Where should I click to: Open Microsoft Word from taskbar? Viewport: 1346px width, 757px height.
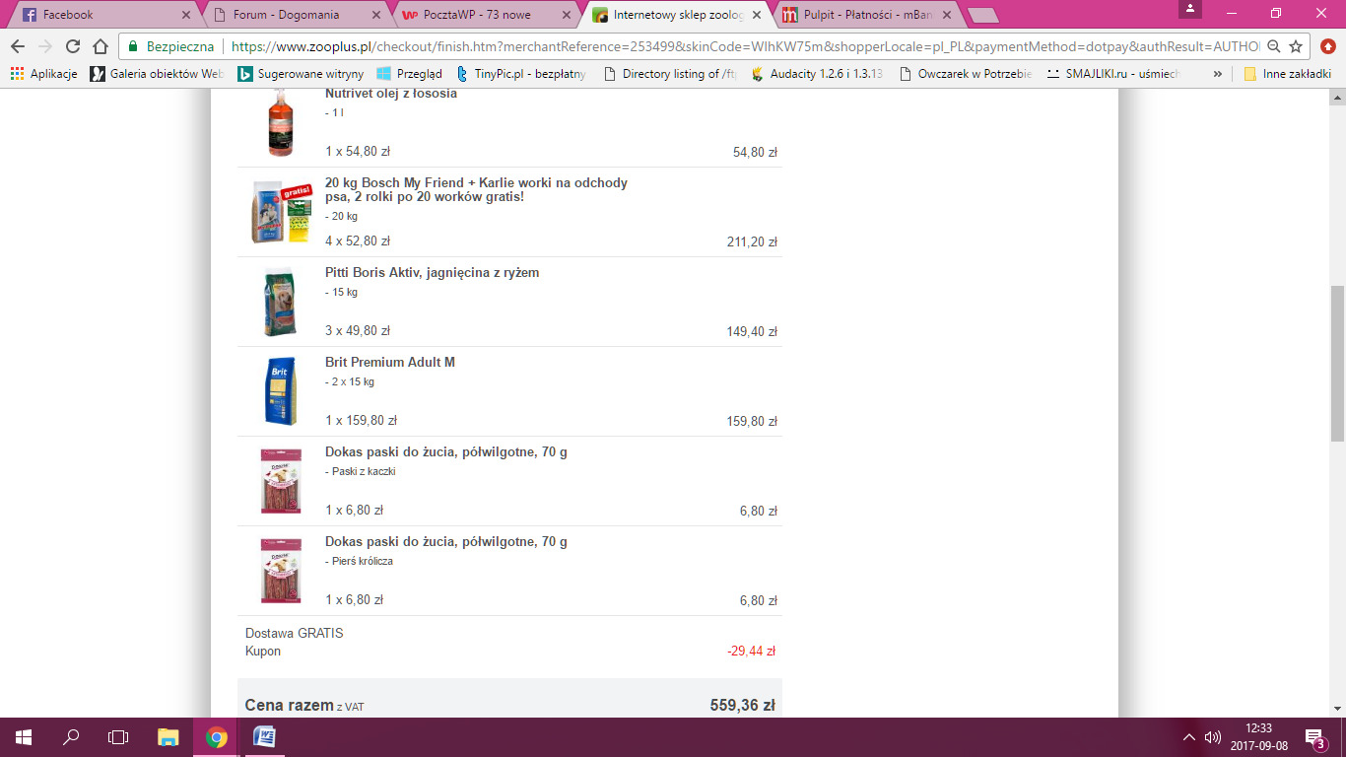(x=263, y=737)
